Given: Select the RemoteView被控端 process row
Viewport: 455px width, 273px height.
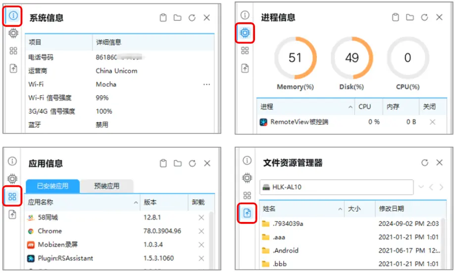Looking at the screenshot, I should (352, 122).
